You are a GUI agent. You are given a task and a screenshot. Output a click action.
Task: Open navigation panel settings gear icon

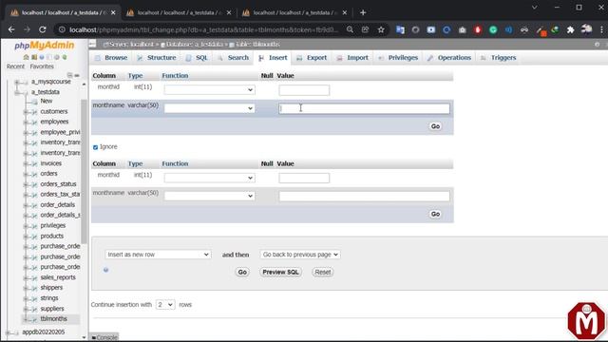[x=57, y=57]
